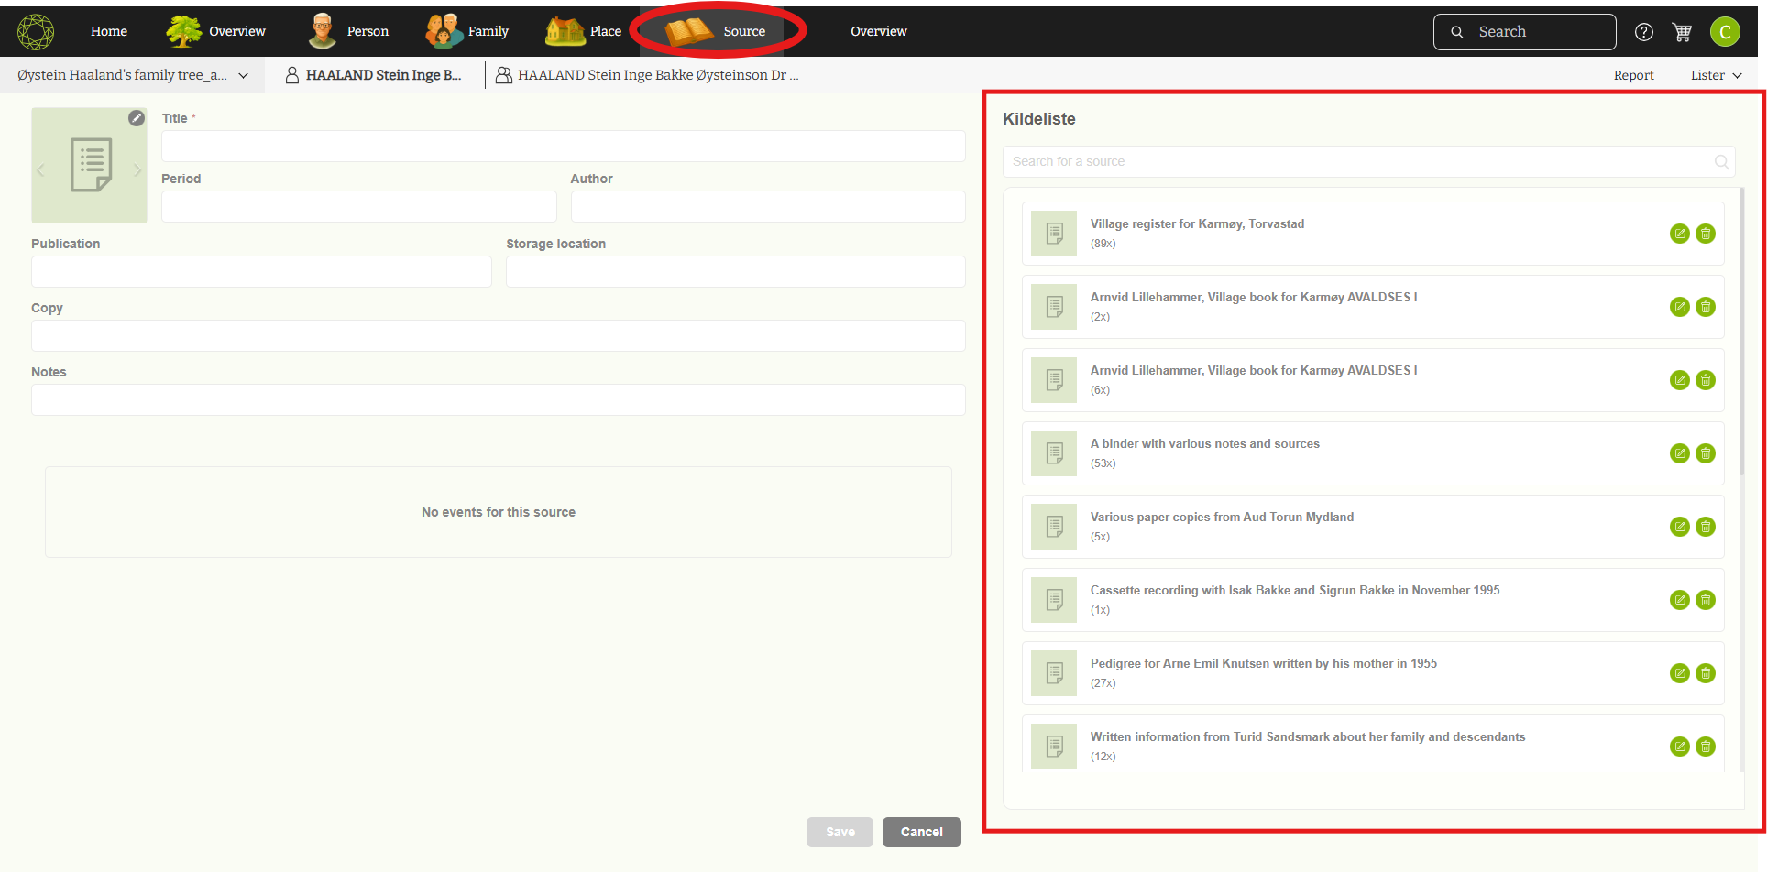
Task: Open the shopping cart icon
Action: point(1682,32)
